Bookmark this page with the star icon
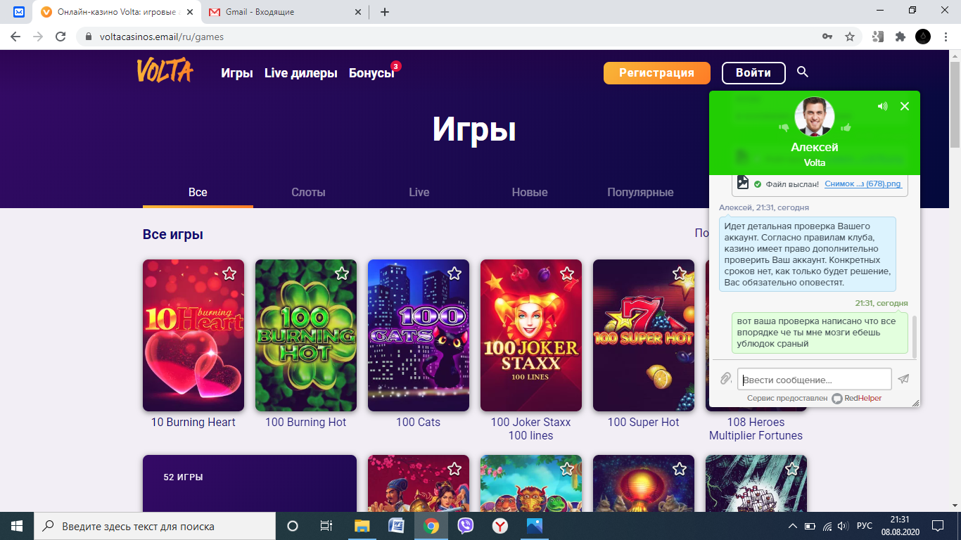This screenshot has height=540, width=961. tap(850, 37)
